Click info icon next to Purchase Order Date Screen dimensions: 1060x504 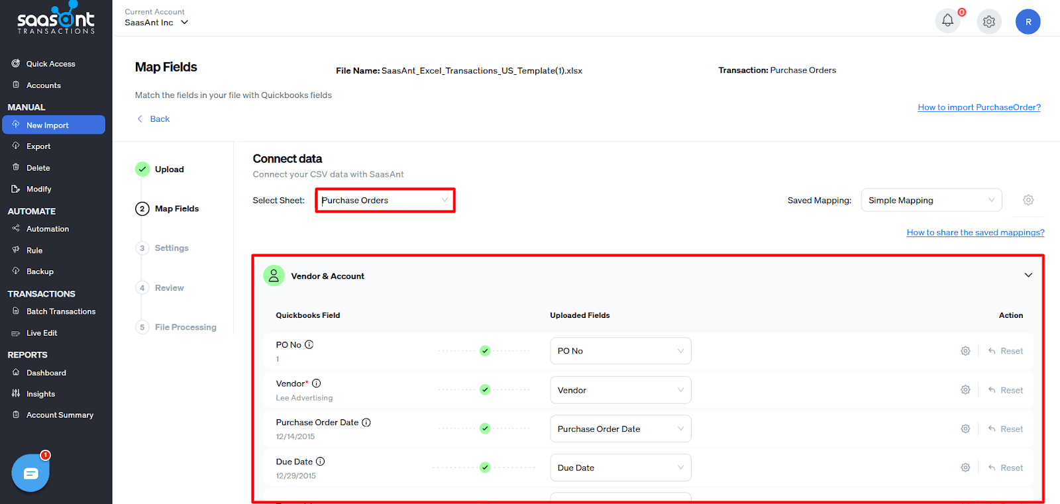(366, 423)
